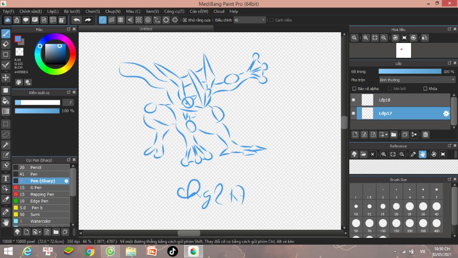Open Chrome from the taskbar
458x258 pixels.
[x=89, y=251]
